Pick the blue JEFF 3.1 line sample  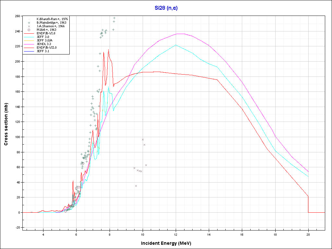(29, 51)
